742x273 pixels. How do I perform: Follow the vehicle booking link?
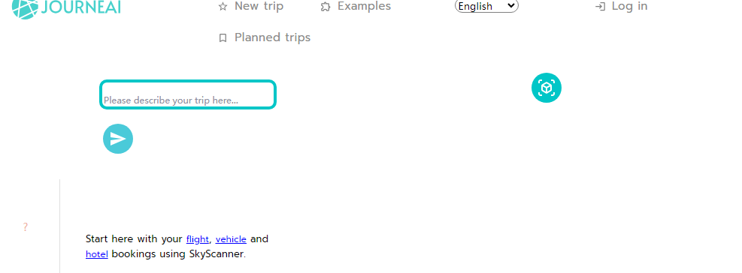231,239
